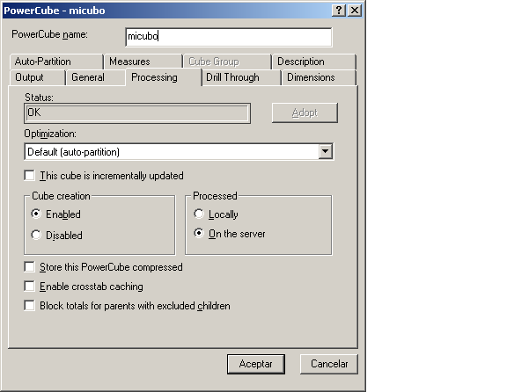Go to the Output tab
Screen dimensions: 507x392
(x=38, y=77)
